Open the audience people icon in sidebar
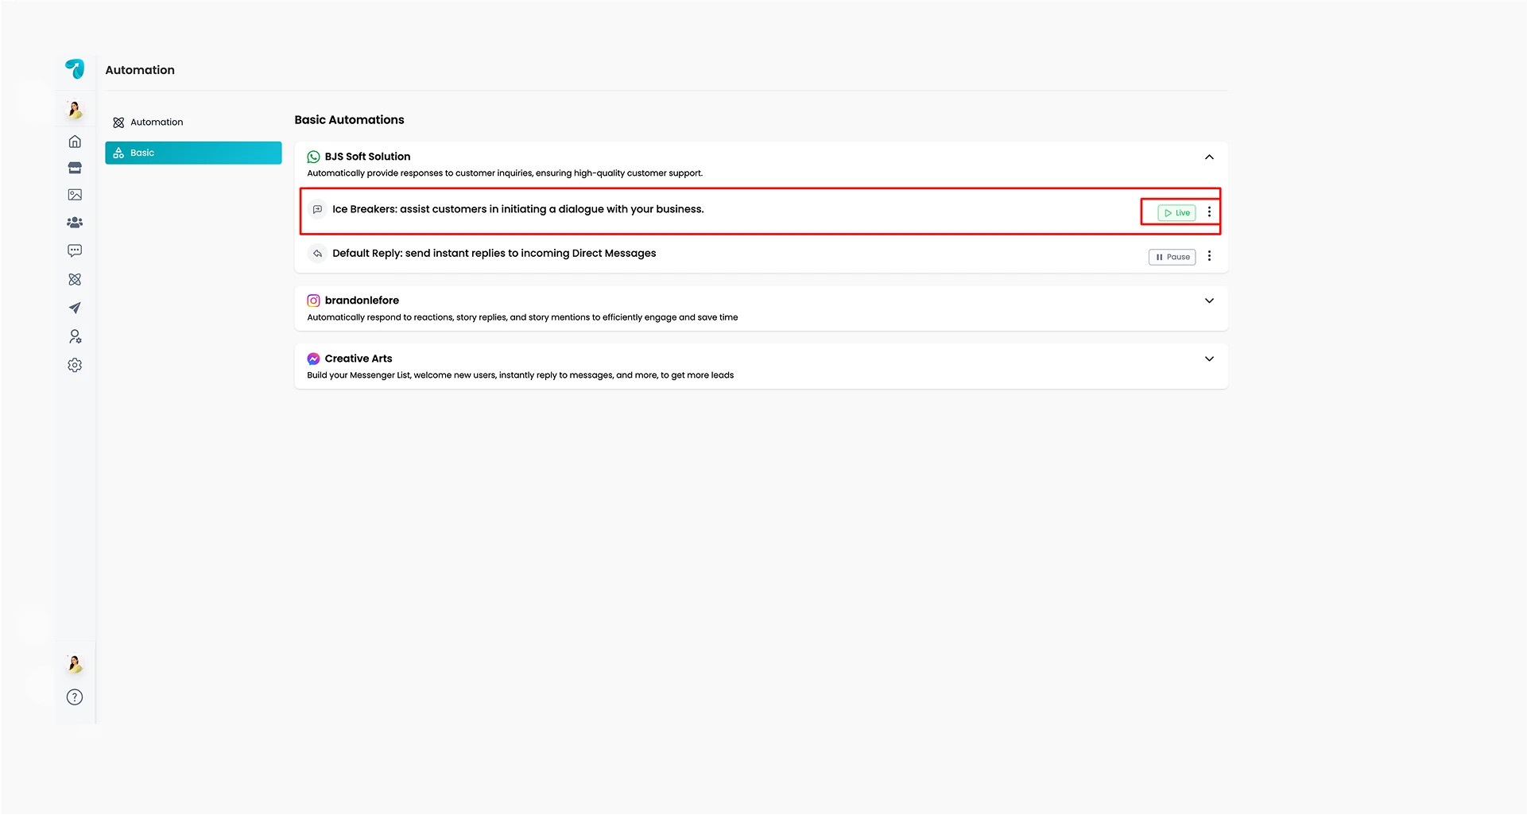 tap(75, 223)
